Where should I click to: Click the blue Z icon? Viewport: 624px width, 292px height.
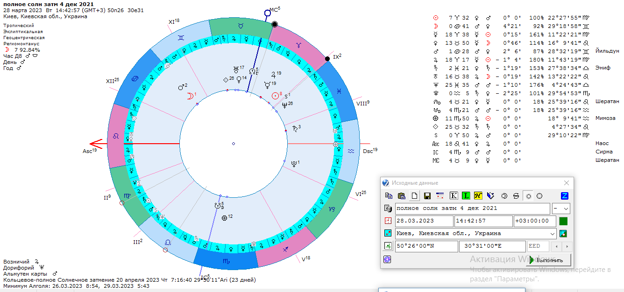564,195
